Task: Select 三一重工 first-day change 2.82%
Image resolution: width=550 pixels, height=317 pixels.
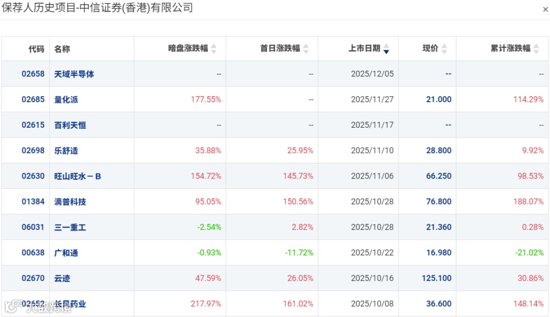Action: coord(302,227)
